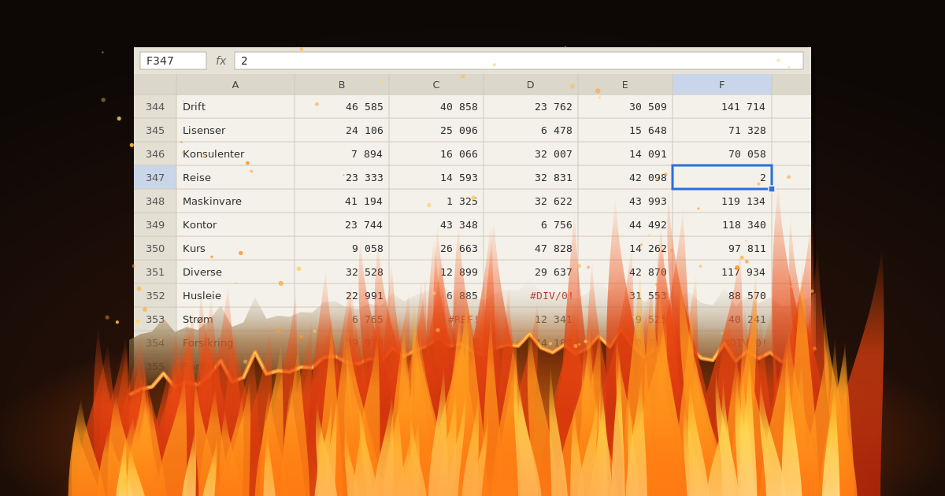Select the cell showing "32 831"

tap(531, 178)
